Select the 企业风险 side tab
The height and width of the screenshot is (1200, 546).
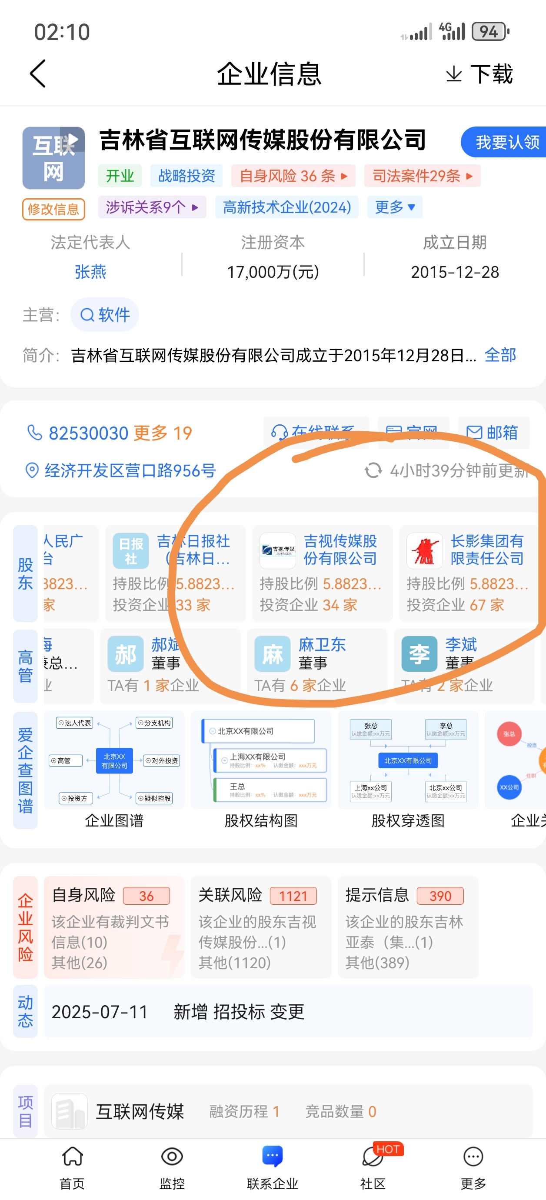click(26, 927)
